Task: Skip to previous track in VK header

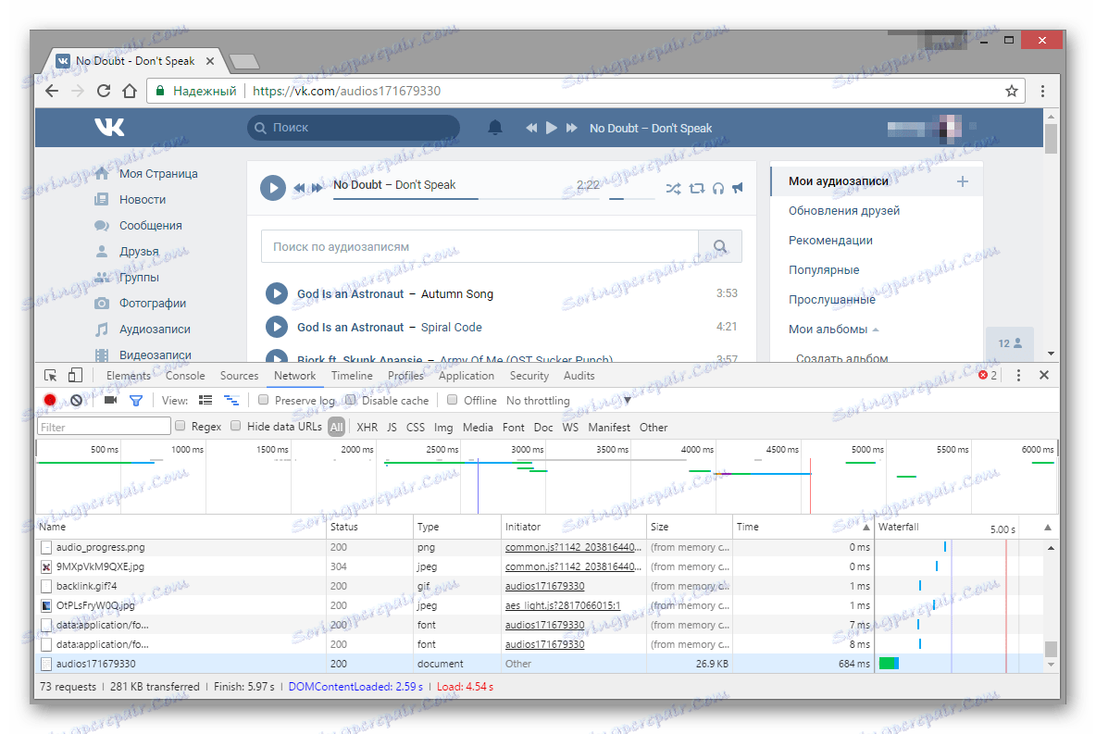Action: (x=531, y=128)
